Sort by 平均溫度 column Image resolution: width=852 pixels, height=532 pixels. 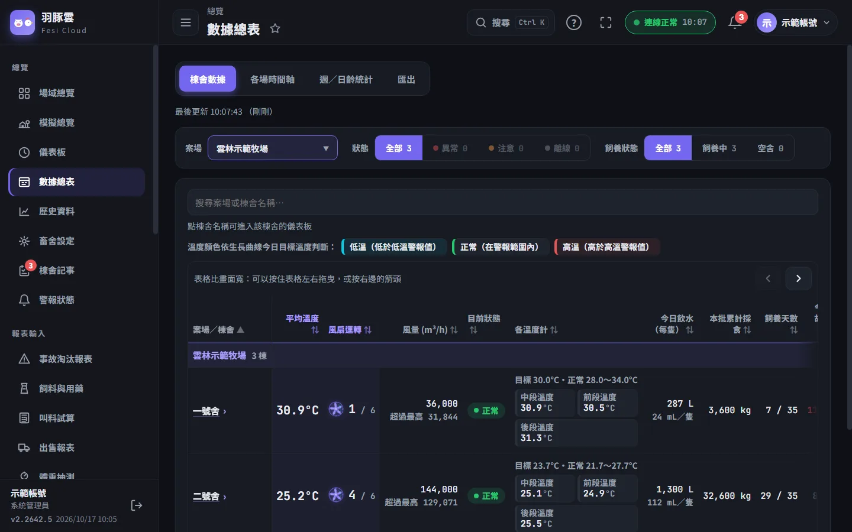click(x=302, y=324)
